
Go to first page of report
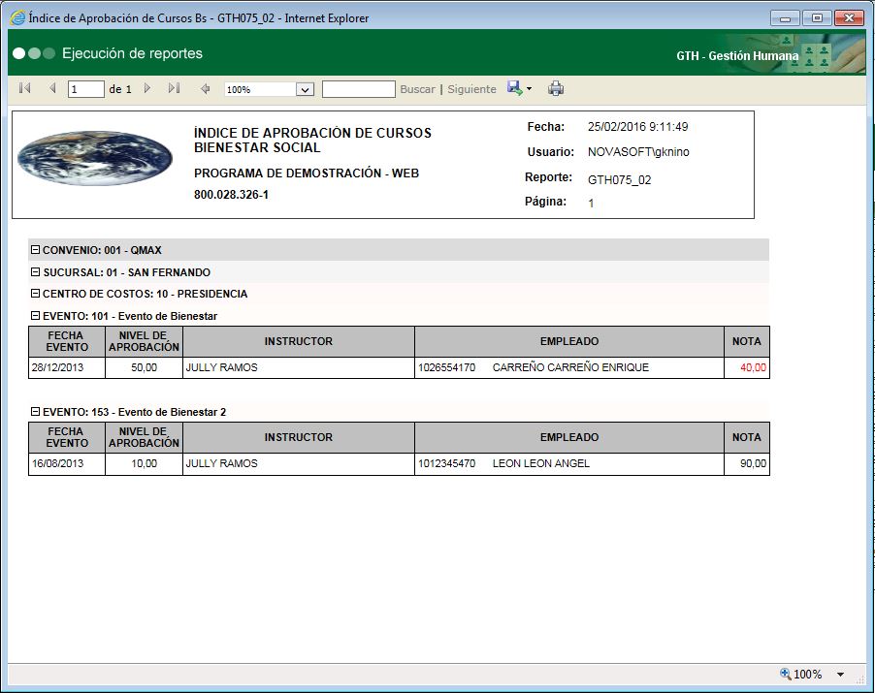(24, 88)
